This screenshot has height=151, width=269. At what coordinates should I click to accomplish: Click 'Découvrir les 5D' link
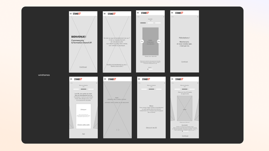pyautogui.click(x=152, y=128)
